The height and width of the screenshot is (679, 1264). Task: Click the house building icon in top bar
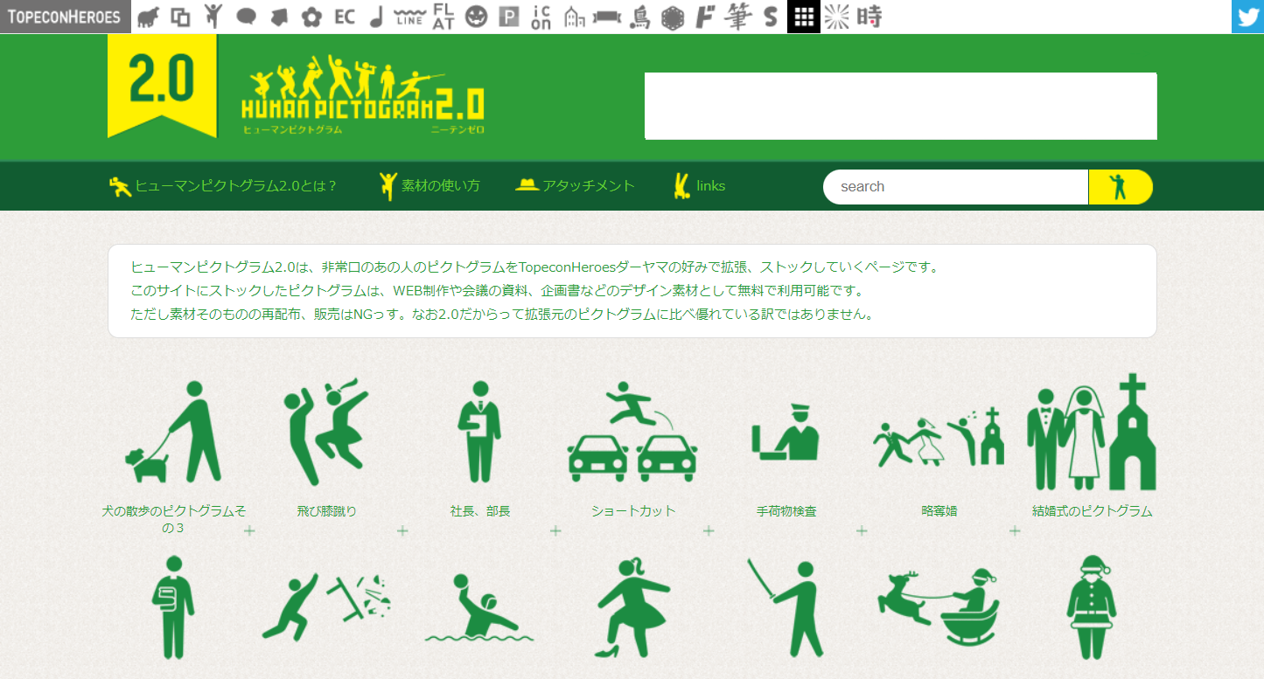(x=574, y=17)
